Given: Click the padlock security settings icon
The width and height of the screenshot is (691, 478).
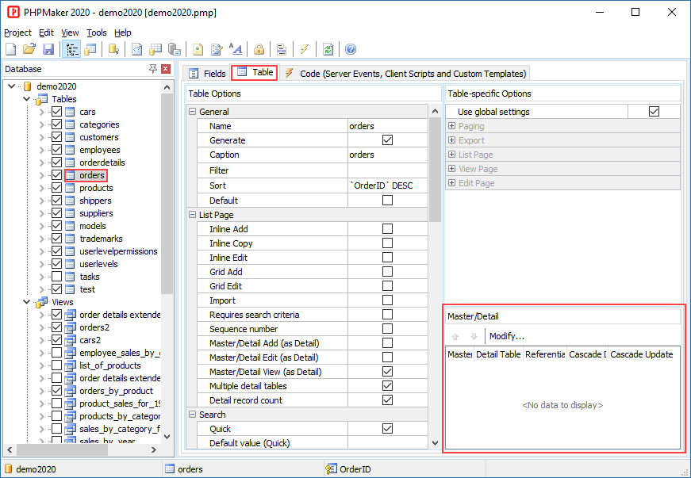Looking at the screenshot, I should 259,49.
